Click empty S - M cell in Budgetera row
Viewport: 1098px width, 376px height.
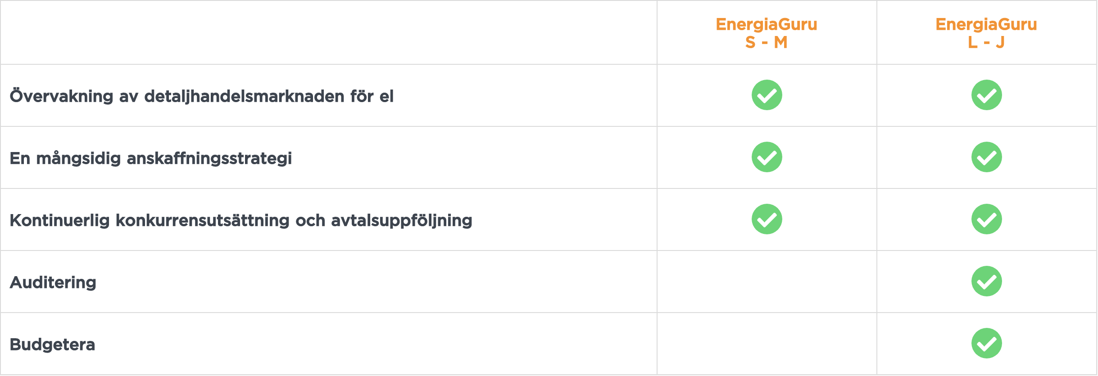[x=767, y=344]
